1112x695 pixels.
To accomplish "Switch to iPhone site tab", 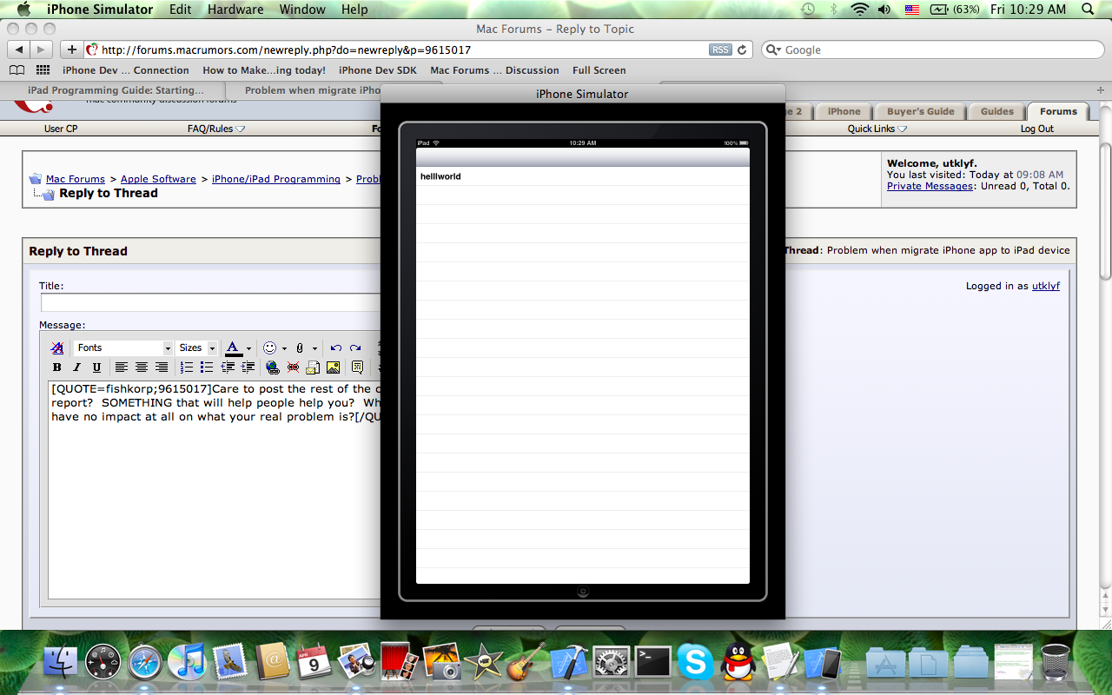I will (844, 111).
